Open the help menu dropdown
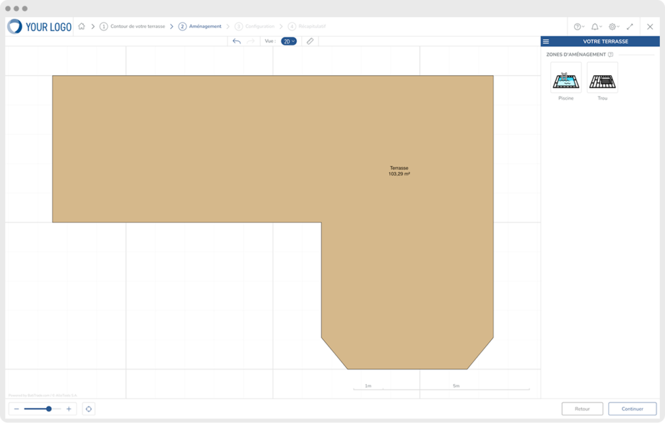665x423 pixels. [x=579, y=27]
